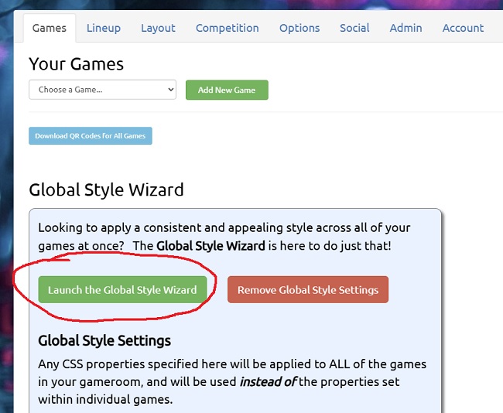Click the italic "instead of" text
Viewport: 503px width, 413px height.
[268, 382]
